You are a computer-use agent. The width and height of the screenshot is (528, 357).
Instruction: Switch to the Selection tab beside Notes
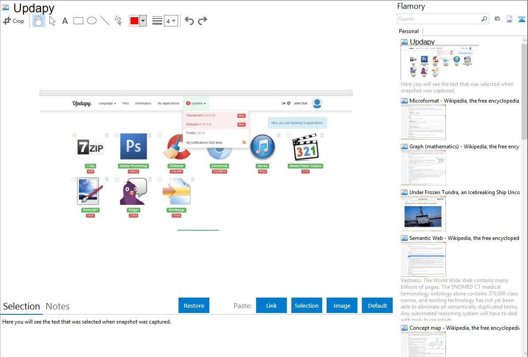22,306
